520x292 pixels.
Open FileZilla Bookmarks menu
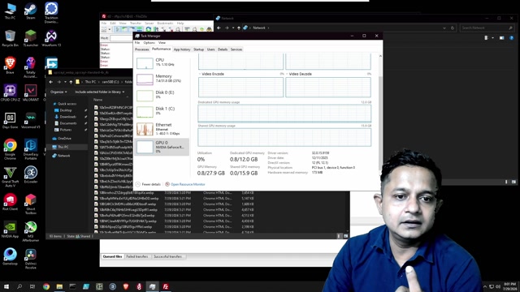(165, 24)
